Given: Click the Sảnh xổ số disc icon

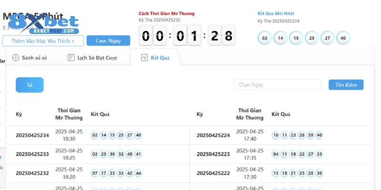Looking at the screenshot, I should coord(16,57).
